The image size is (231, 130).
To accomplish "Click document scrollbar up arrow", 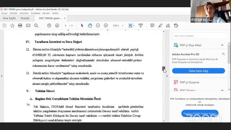I will click(164, 31).
